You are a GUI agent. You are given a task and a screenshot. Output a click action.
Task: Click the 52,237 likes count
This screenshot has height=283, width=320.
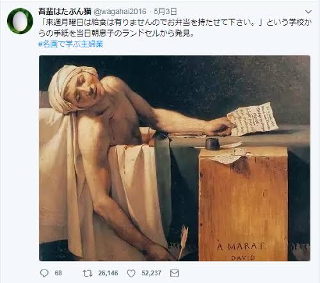point(152,273)
